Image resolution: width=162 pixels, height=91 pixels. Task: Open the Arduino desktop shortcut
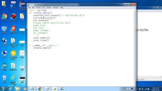(x=4, y=67)
